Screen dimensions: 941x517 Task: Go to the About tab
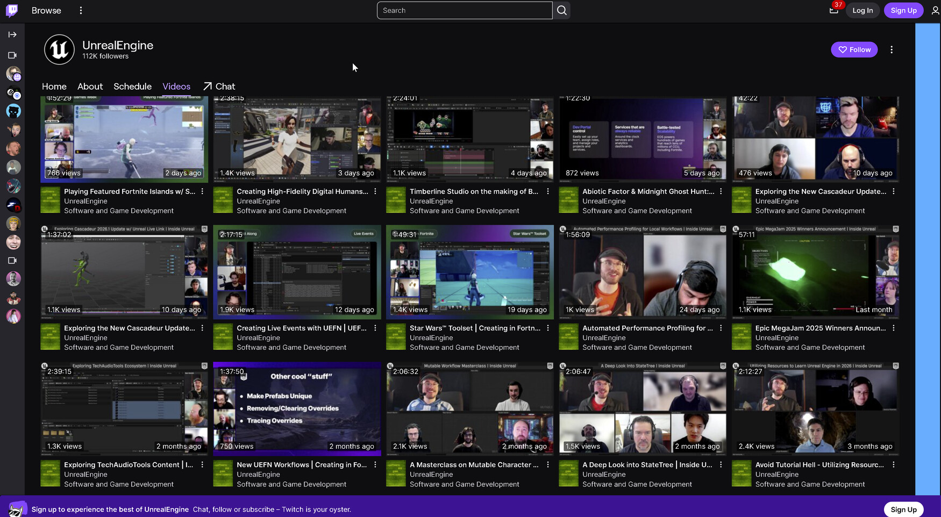(x=90, y=87)
